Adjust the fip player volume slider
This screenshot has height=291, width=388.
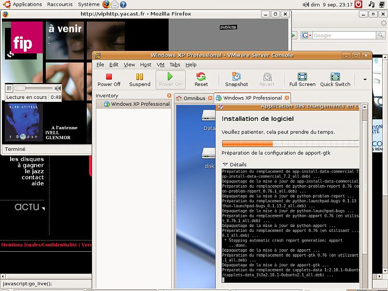33,88
